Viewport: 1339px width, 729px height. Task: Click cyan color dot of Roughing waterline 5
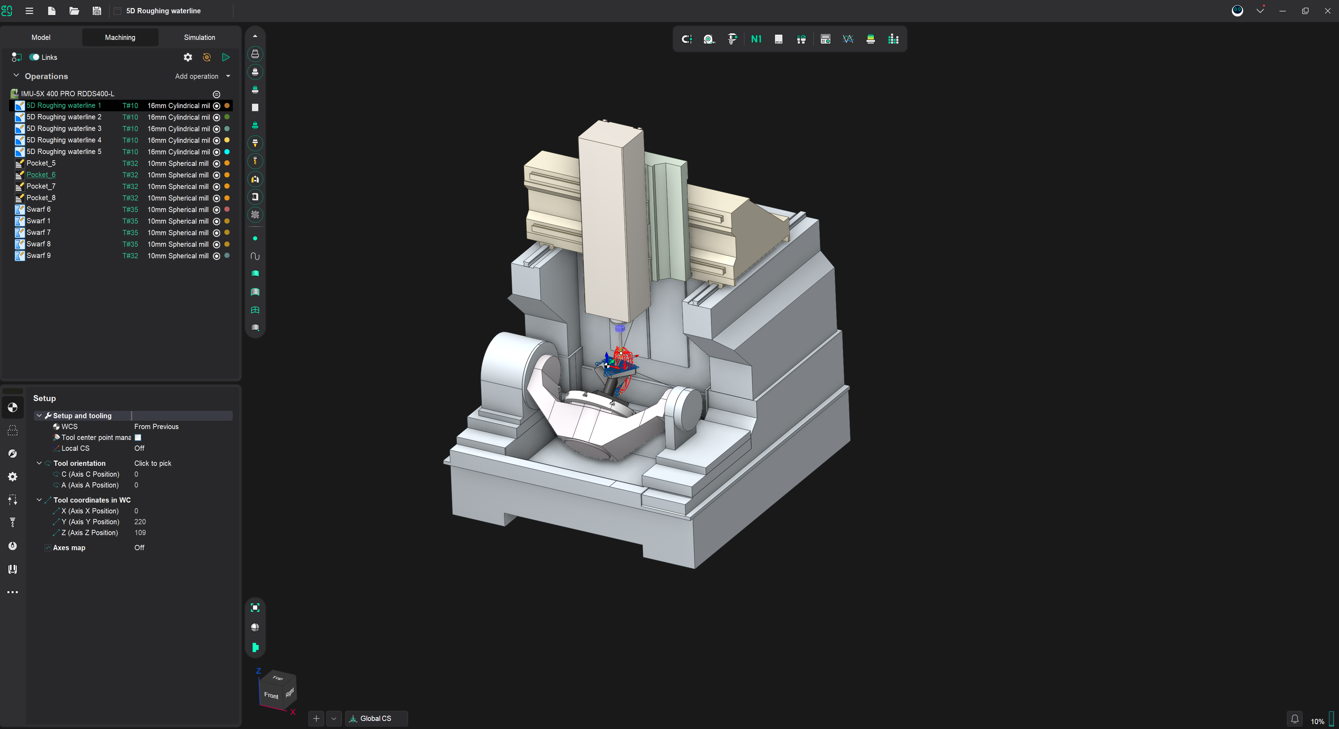[x=227, y=152]
